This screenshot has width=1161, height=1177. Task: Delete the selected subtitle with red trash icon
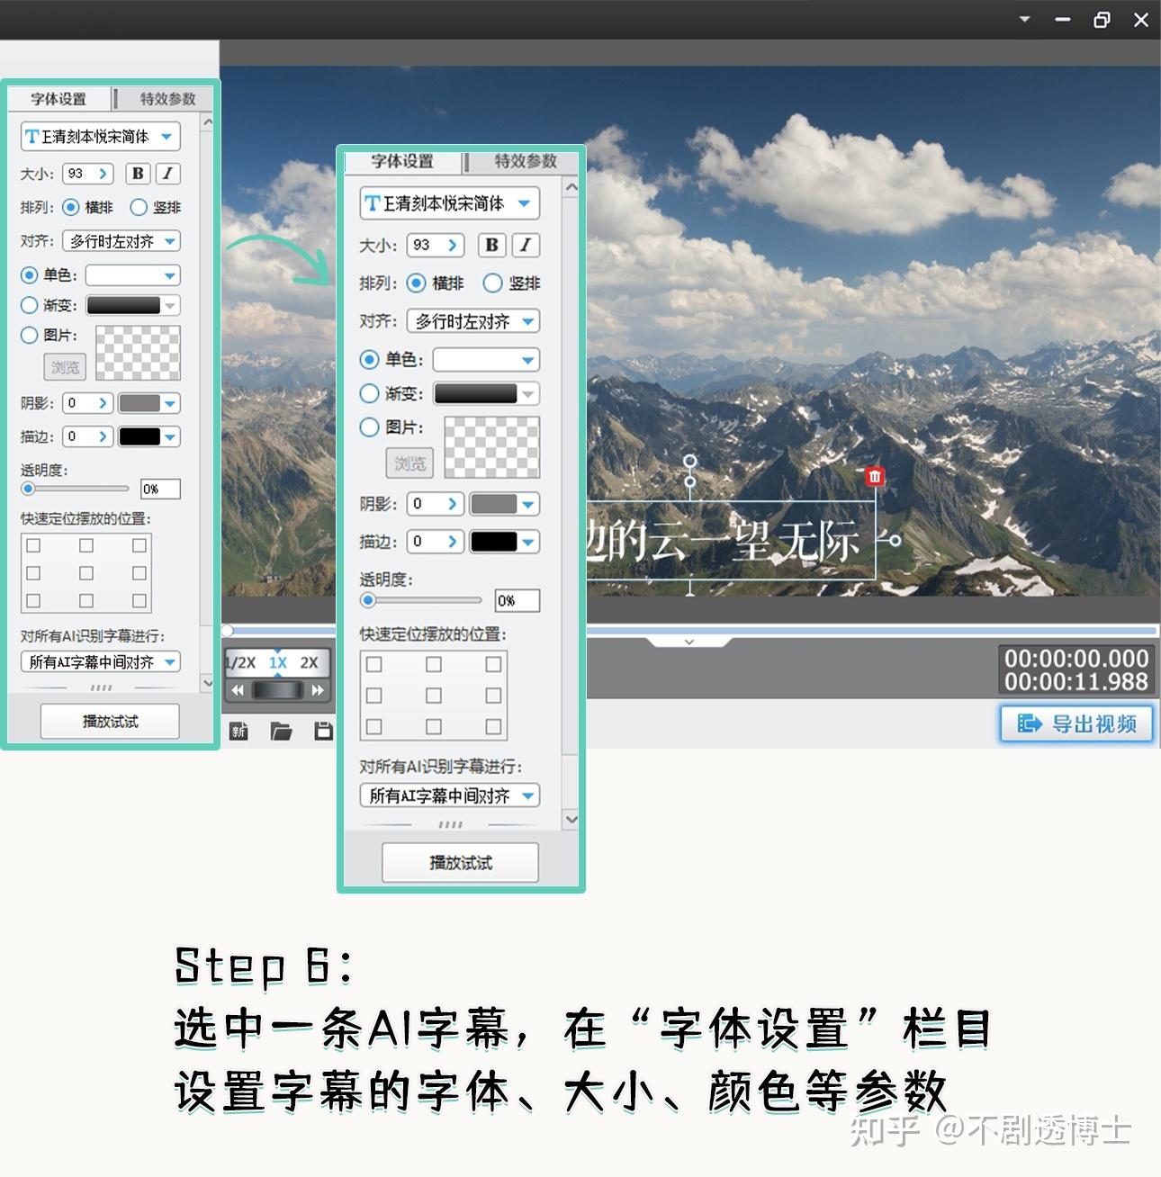(x=875, y=477)
